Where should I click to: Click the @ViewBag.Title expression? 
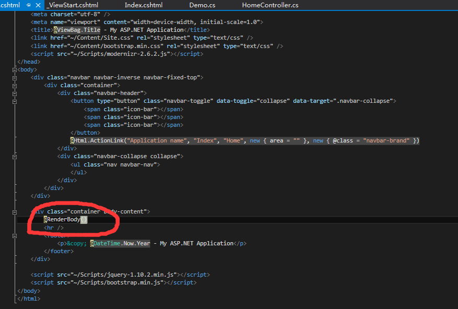coord(77,30)
